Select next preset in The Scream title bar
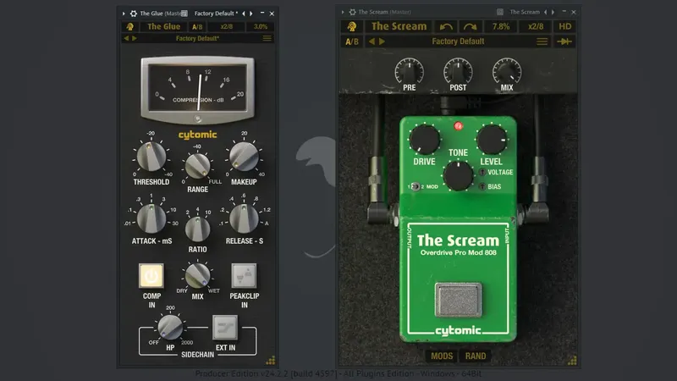The width and height of the screenshot is (677, 381). click(x=553, y=12)
